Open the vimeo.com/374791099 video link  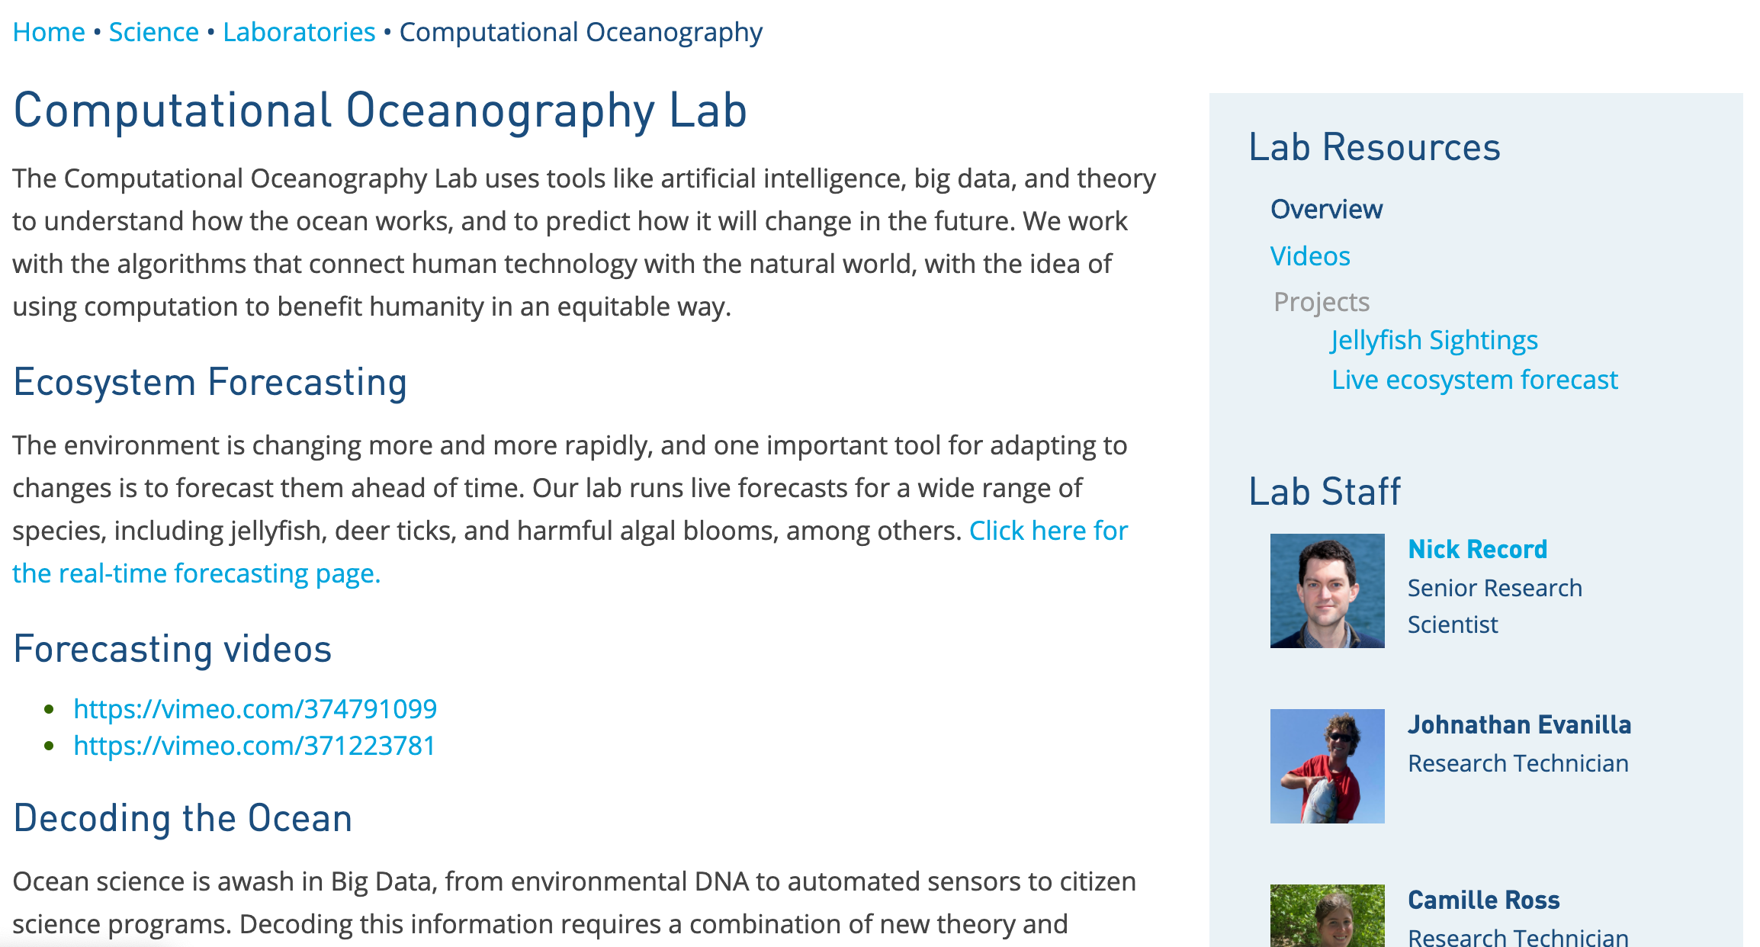(255, 709)
